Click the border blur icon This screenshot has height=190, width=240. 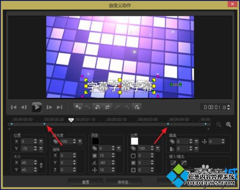tap(133, 163)
